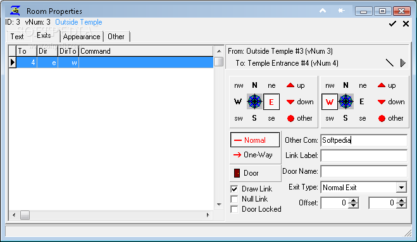Go to next exit with the gray arrow

[x=403, y=63]
